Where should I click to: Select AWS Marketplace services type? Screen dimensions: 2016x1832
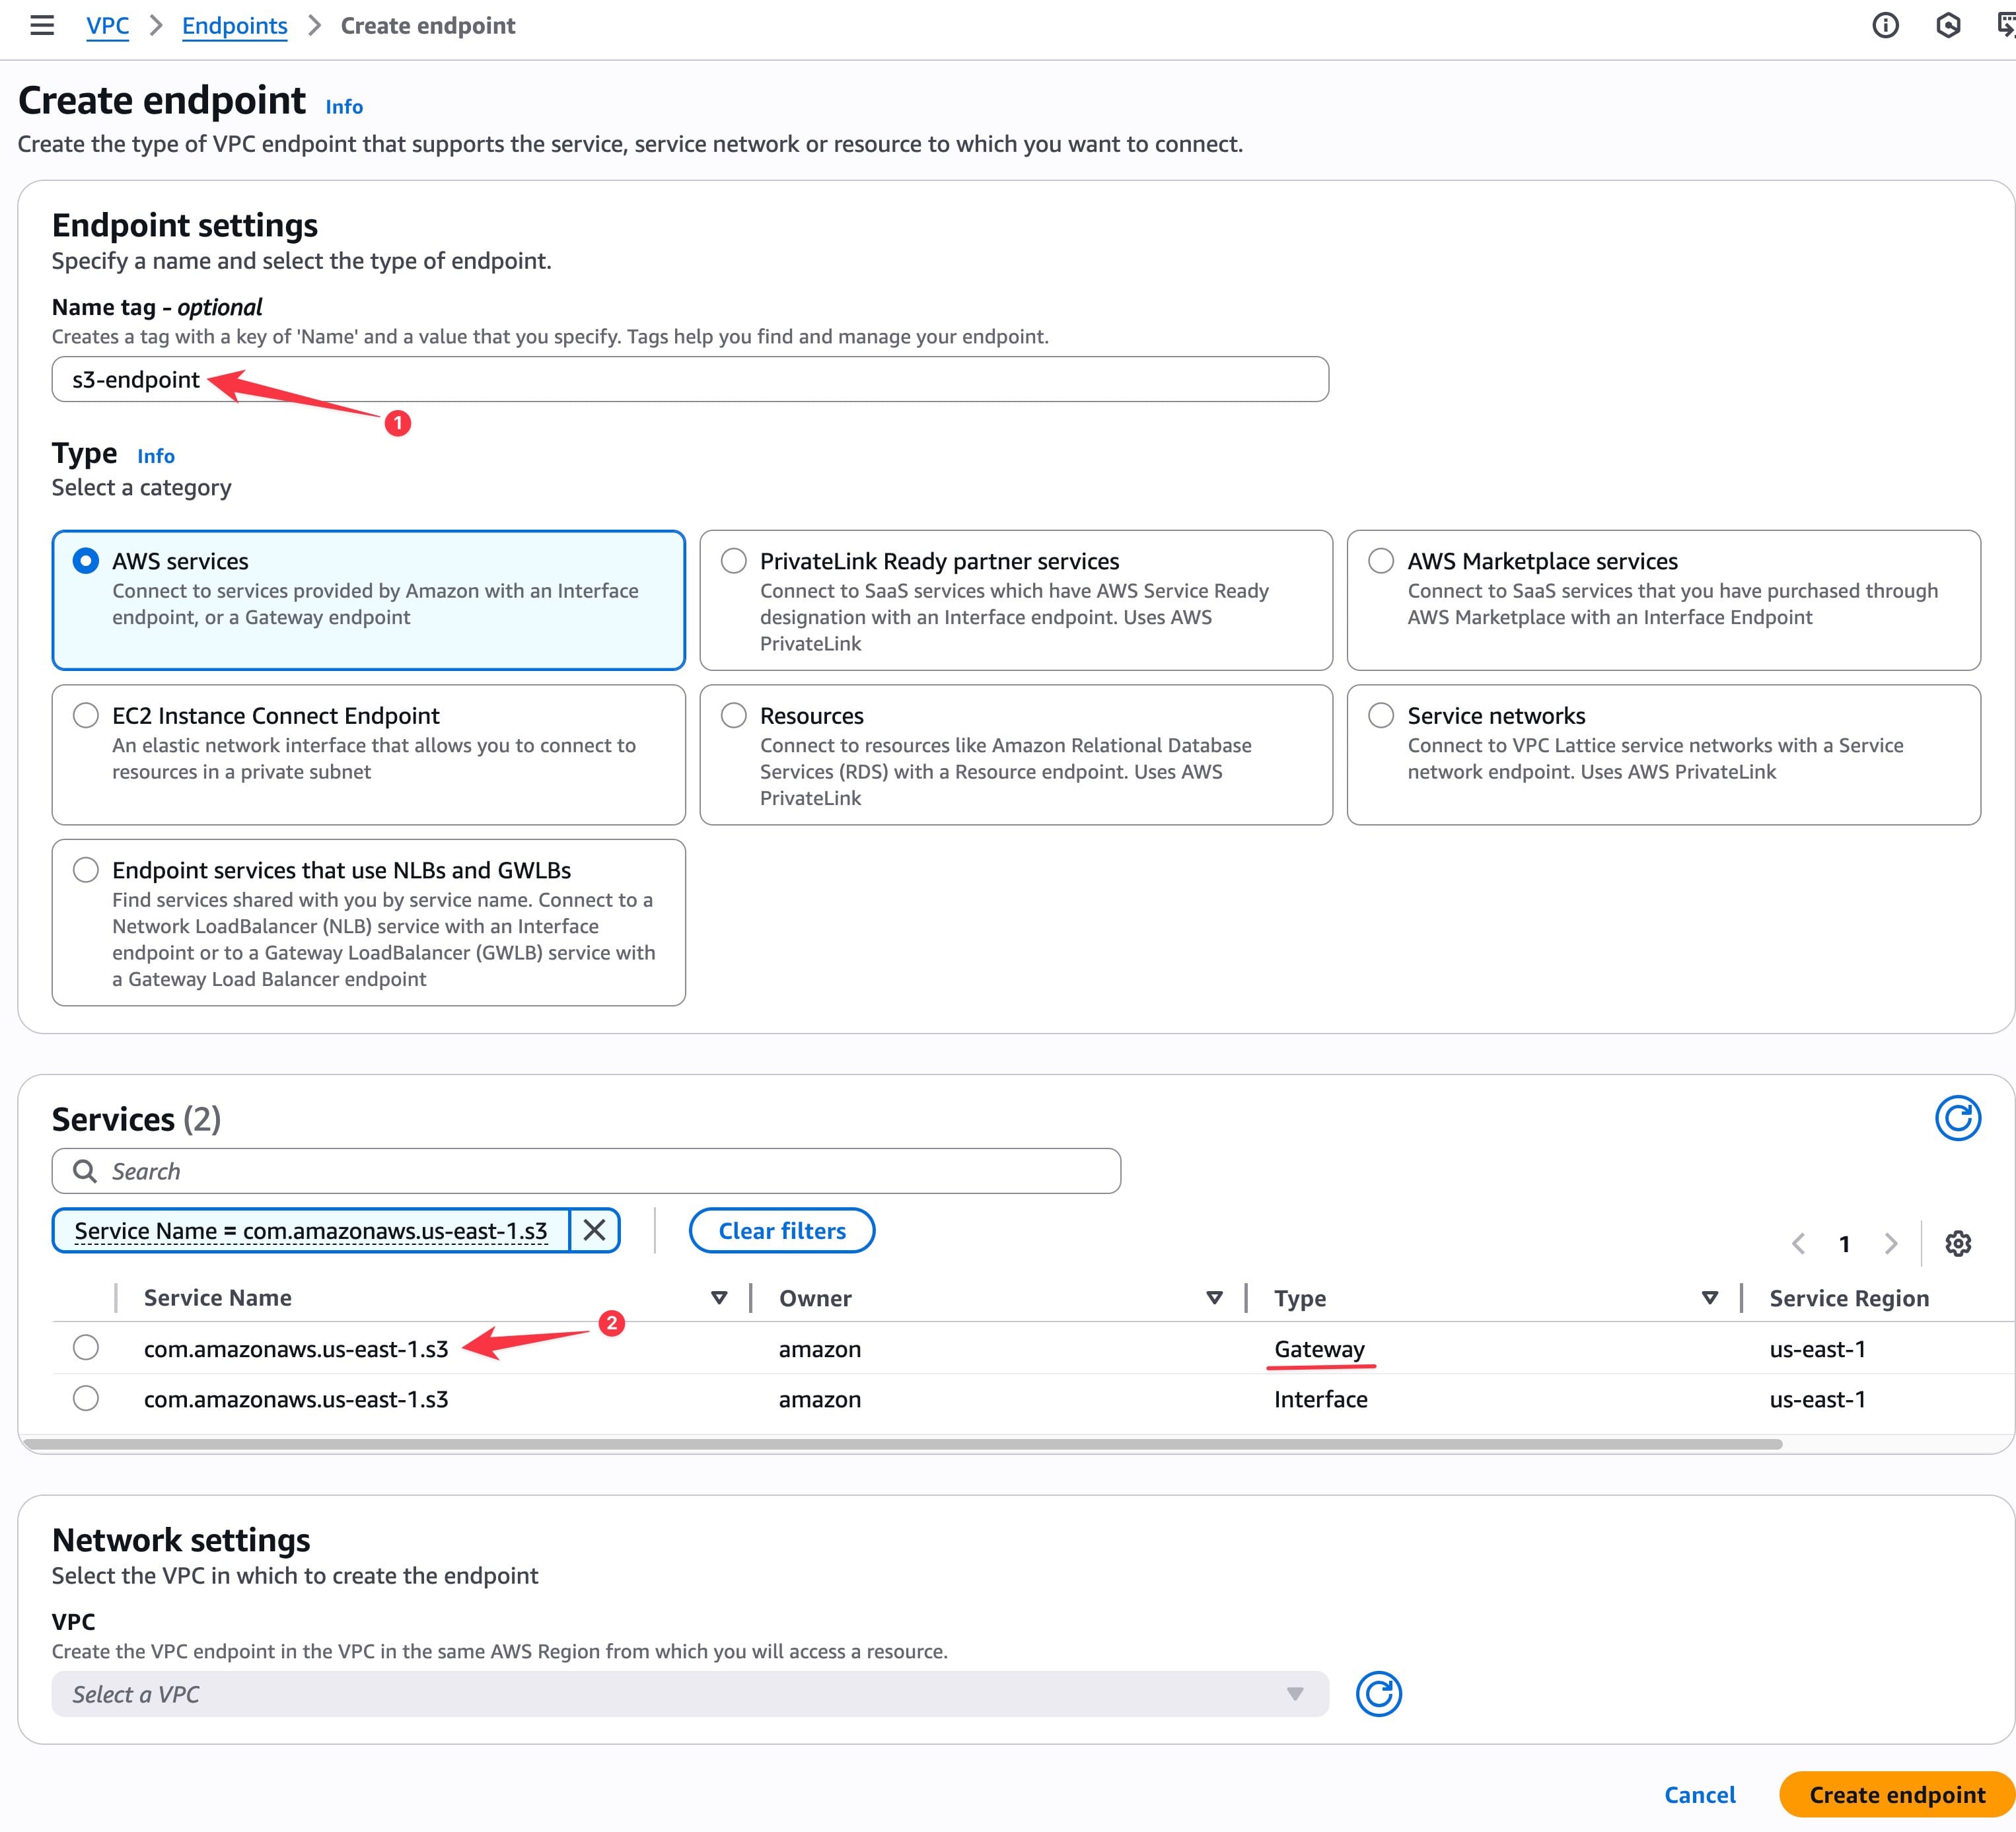pyautogui.click(x=1381, y=561)
